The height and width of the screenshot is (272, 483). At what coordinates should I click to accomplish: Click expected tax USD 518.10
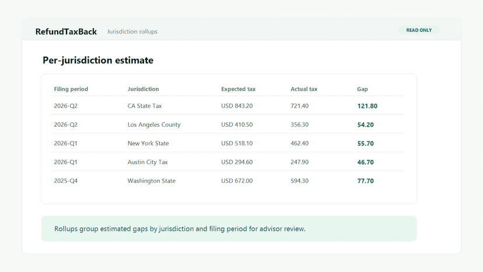point(237,144)
